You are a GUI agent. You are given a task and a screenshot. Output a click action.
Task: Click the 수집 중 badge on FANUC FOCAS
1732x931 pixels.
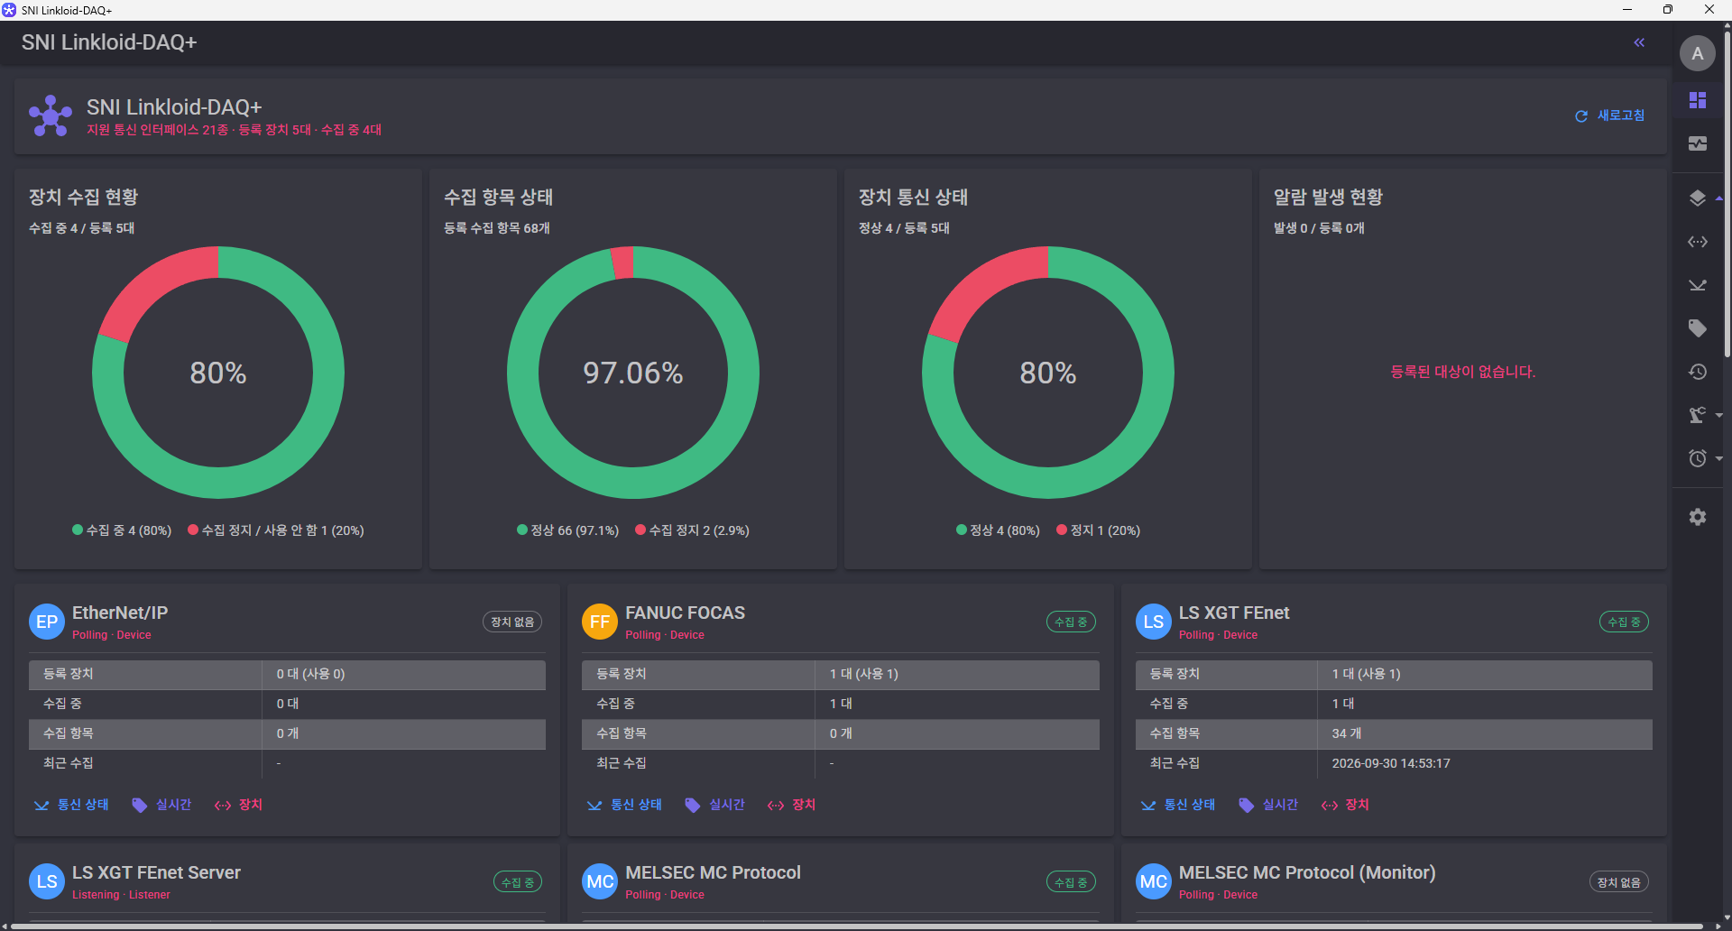click(1071, 622)
